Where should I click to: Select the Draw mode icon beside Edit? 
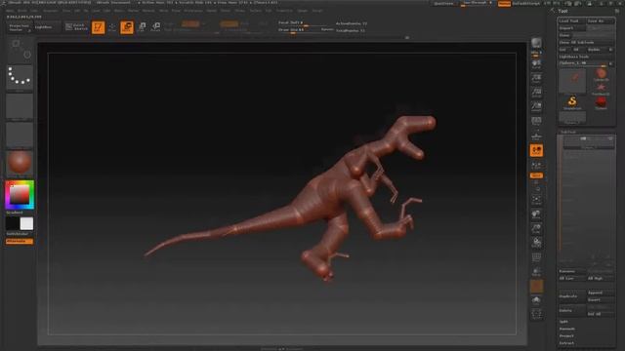pyautogui.click(x=112, y=27)
